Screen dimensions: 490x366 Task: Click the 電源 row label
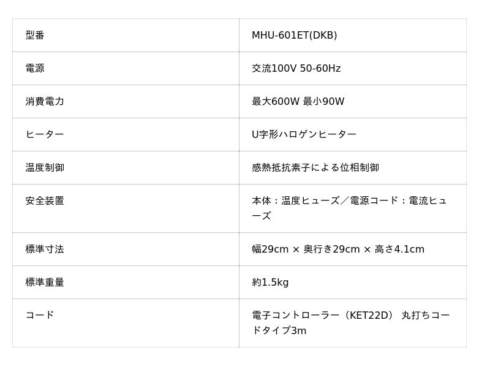(x=35, y=69)
